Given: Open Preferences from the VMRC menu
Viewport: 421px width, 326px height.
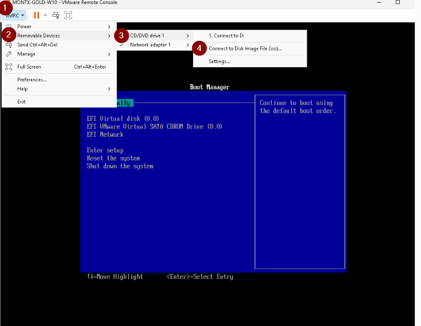Looking at the screenshot, I should tap(32, 80).
